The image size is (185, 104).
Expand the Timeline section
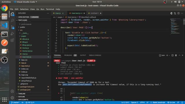click(x=34, y=94)
